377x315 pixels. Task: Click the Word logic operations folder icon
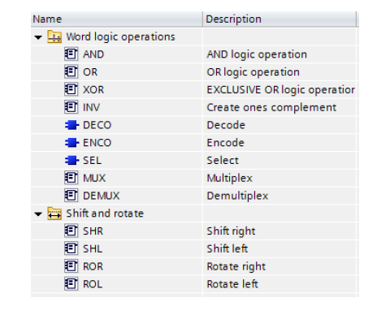54,37
